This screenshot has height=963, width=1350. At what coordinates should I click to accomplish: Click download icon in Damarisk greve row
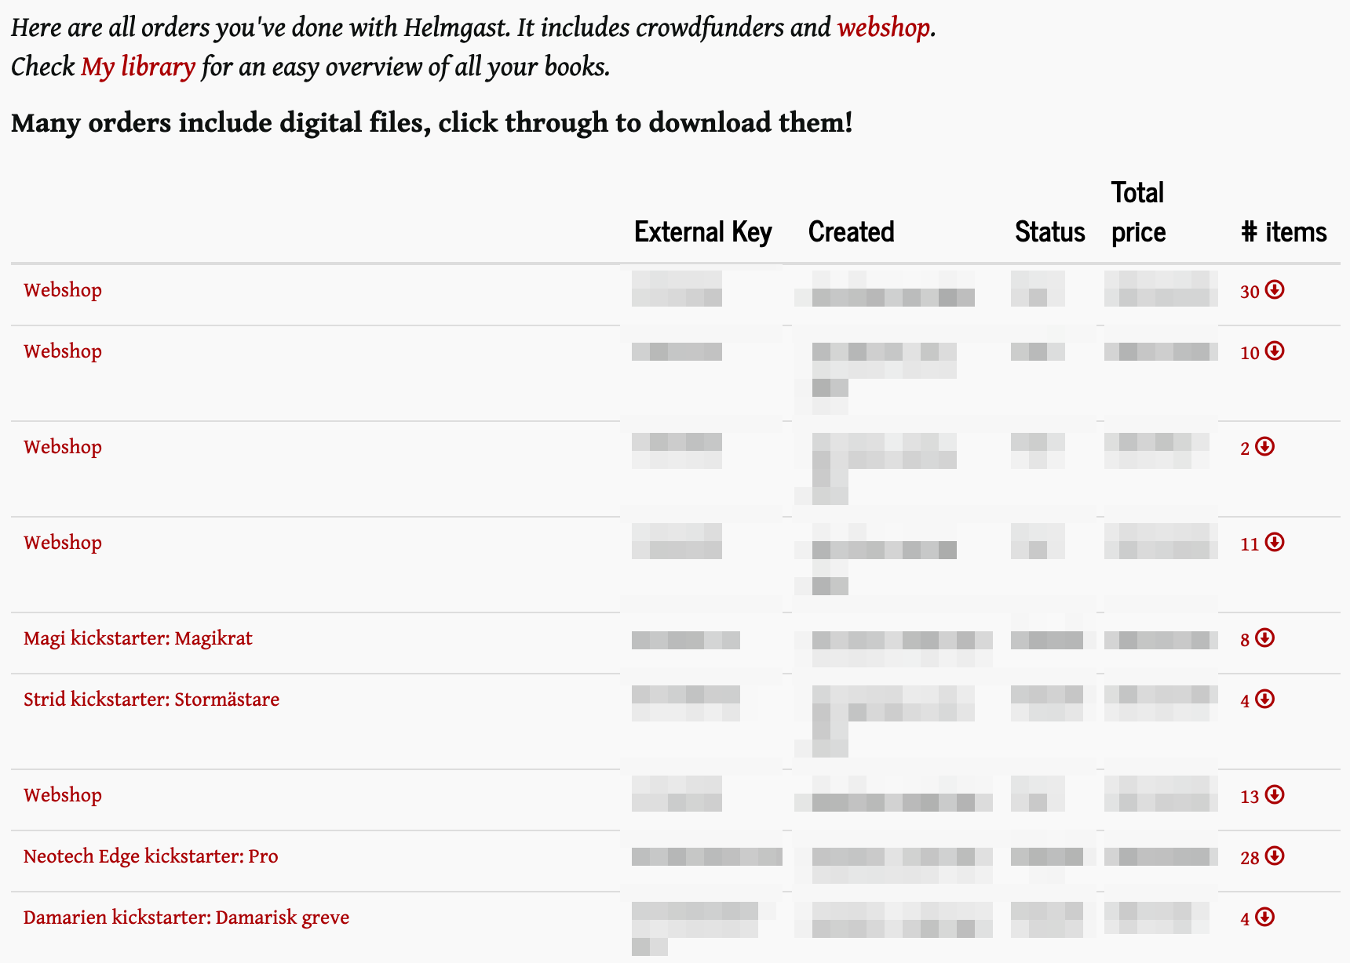point(1264,917)
